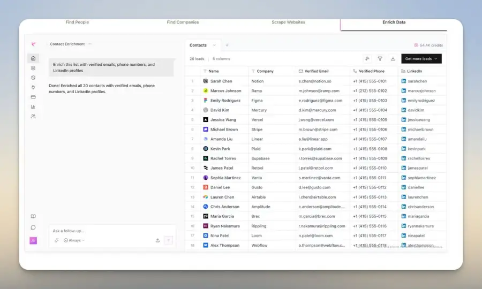The width and height of the screenshot is (482, 289).
Task: Click company cell Gusto
Action: (257, 187)
